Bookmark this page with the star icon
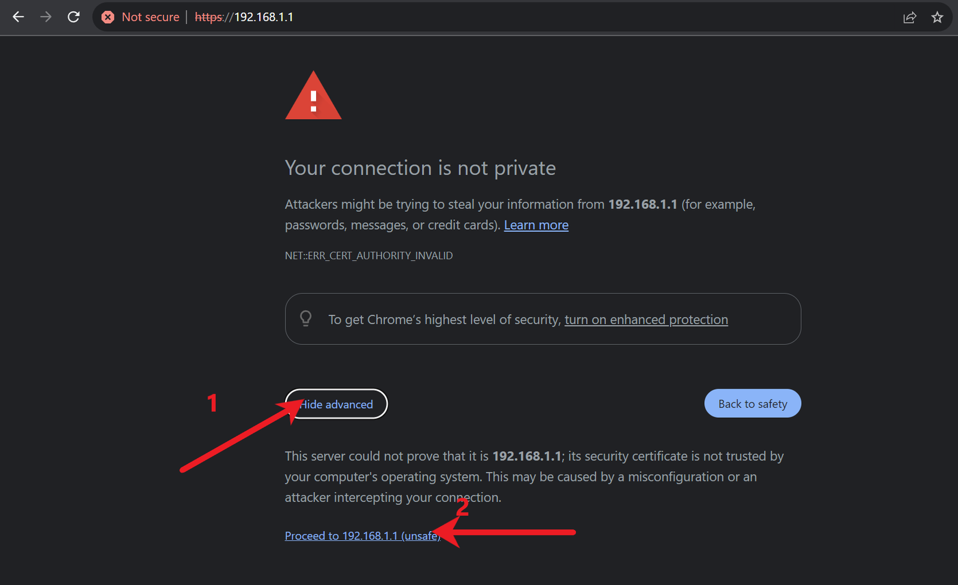This screenshot has width=958, height=585. click(937, 17)
